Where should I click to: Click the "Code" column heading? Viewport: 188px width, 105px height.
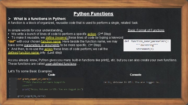point(51,75)
